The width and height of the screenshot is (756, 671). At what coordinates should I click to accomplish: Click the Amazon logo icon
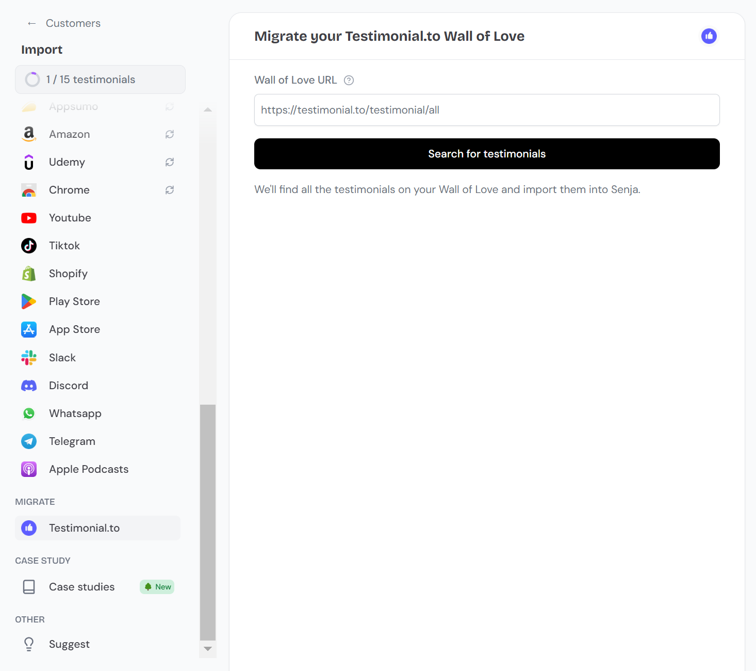point(29,134)
